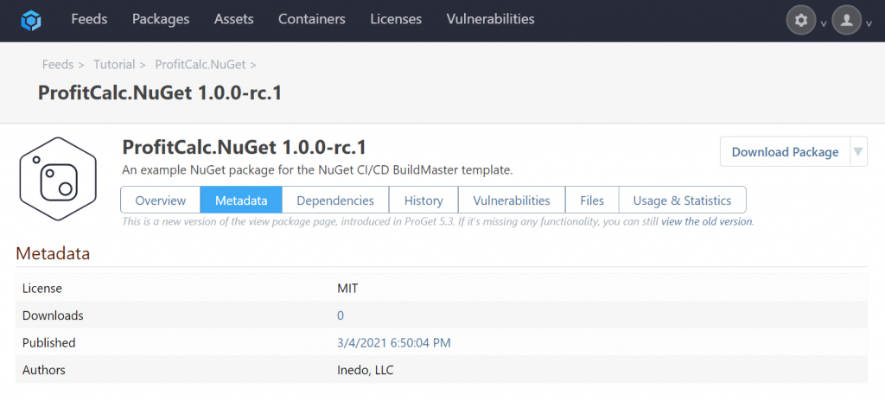
Task: Click the user profile avatar icon
Action: point(847,21)
